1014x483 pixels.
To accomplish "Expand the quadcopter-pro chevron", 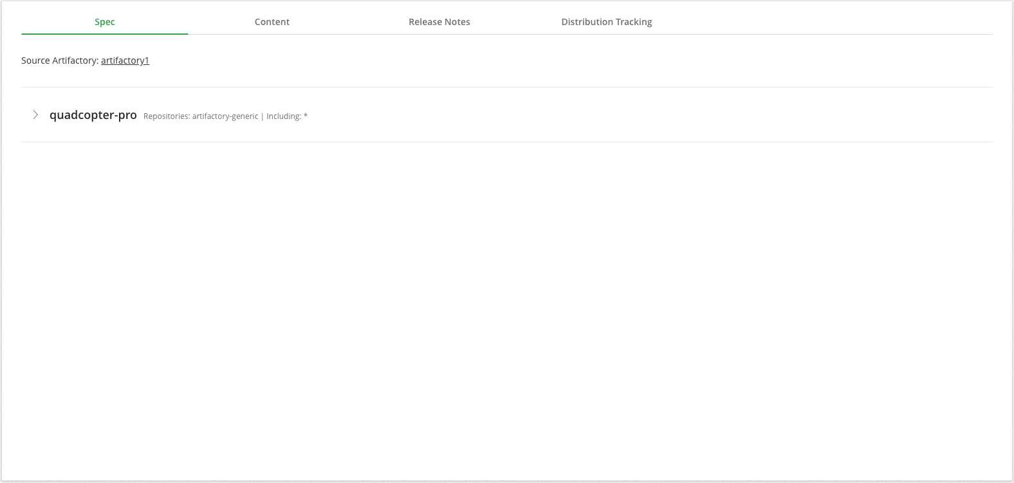I will point(35,114).
